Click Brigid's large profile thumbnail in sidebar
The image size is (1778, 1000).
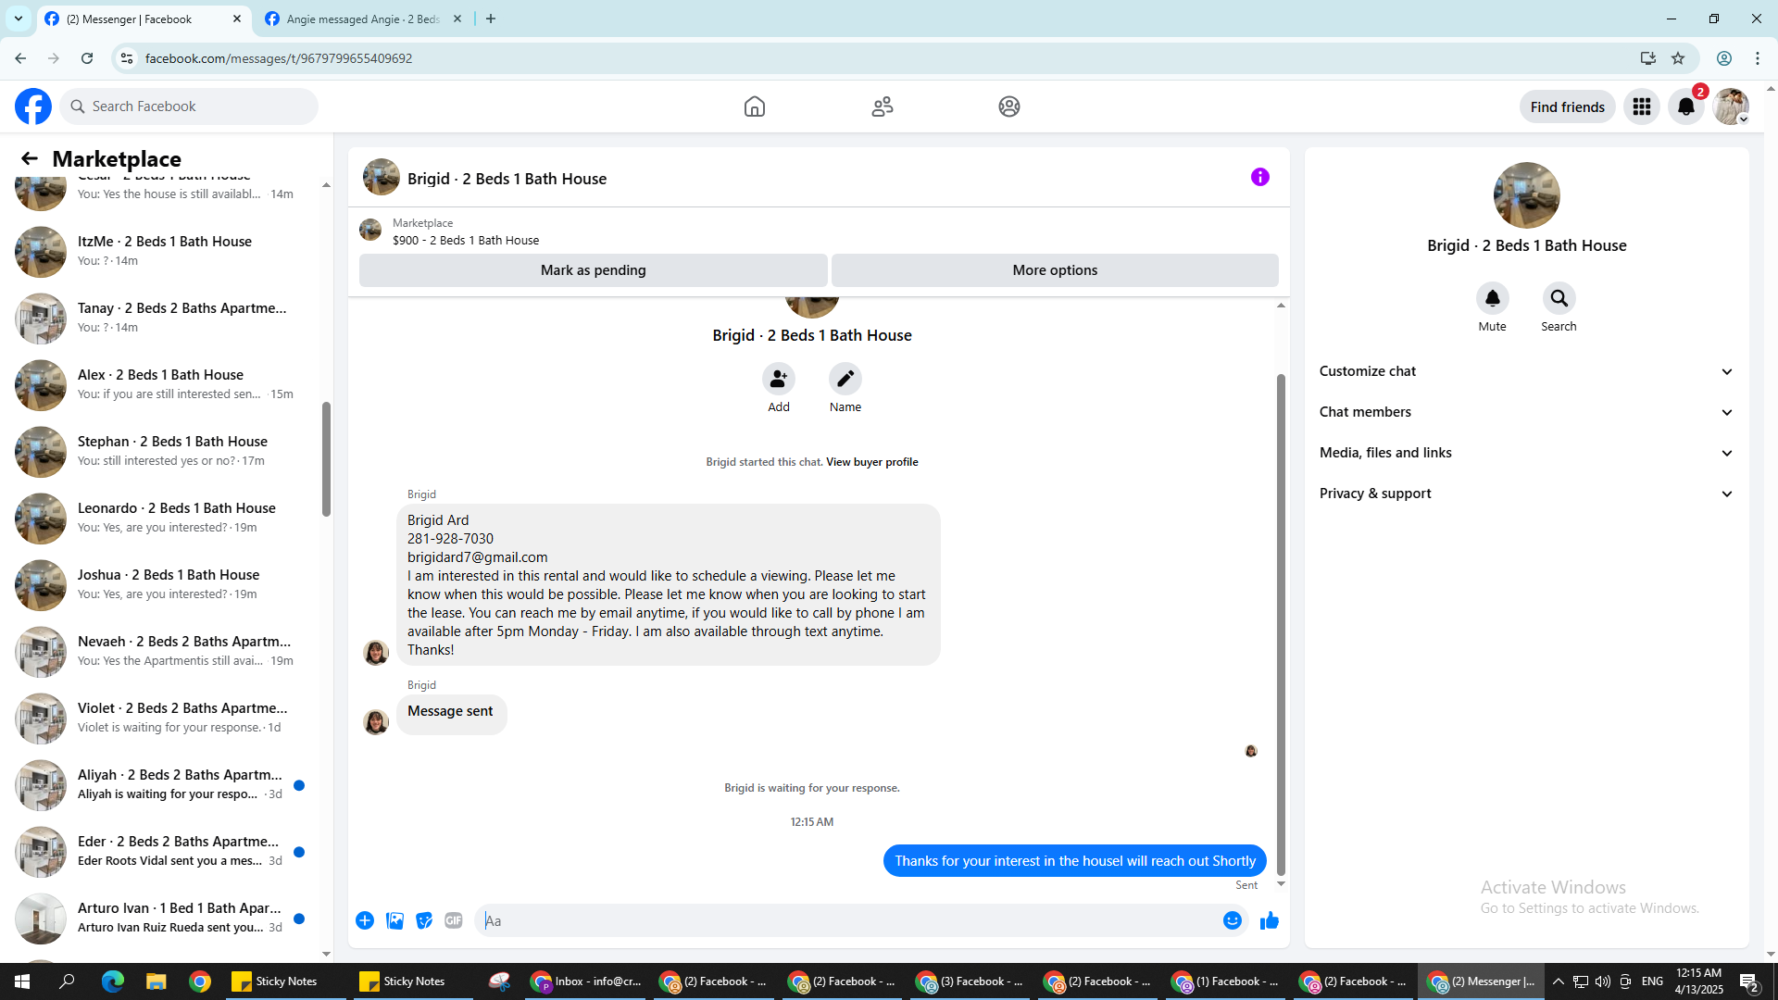[1527, 195]
